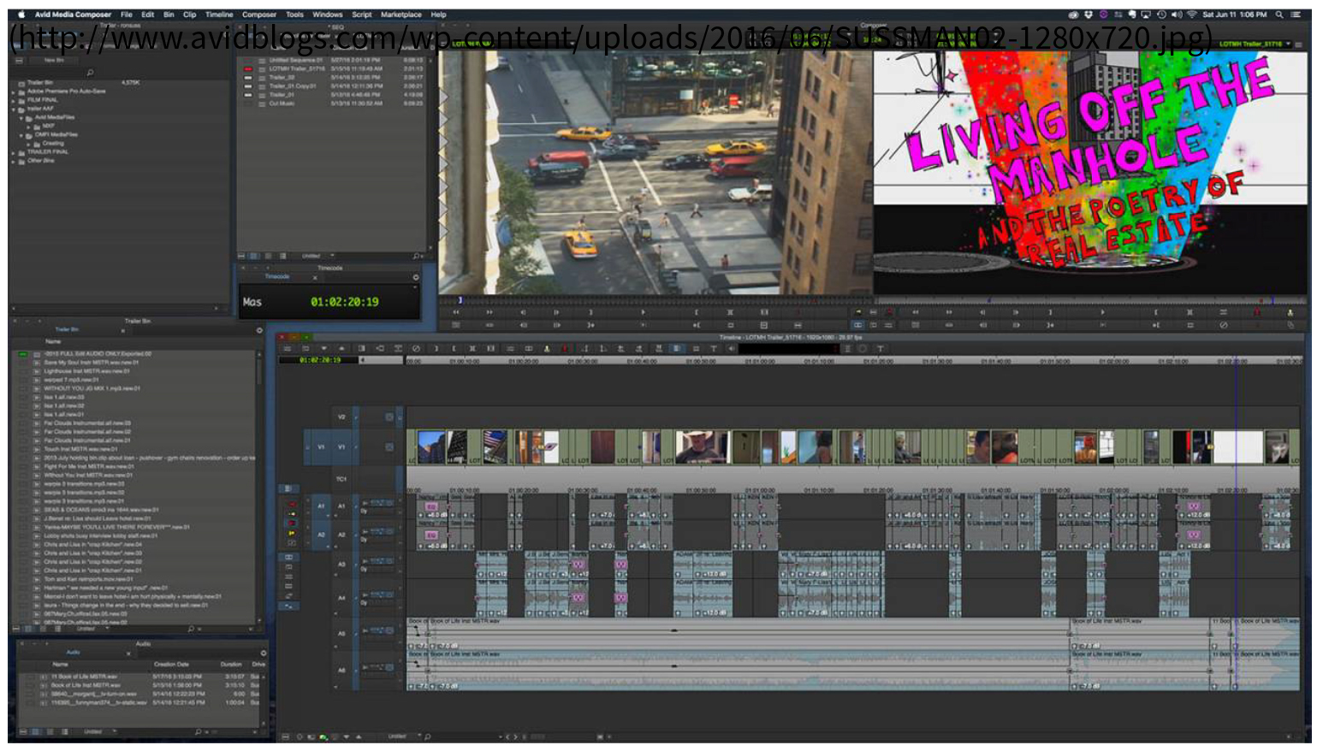This screenshot has height=751, width=1323.
Task: Click the Mas 01:02:20:19 timecode display
Action: 329,302
